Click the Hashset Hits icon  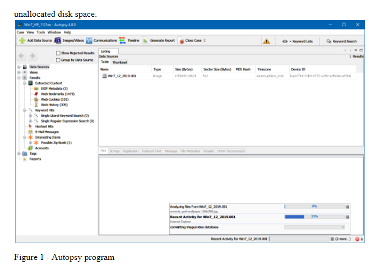tap(30, 126)
